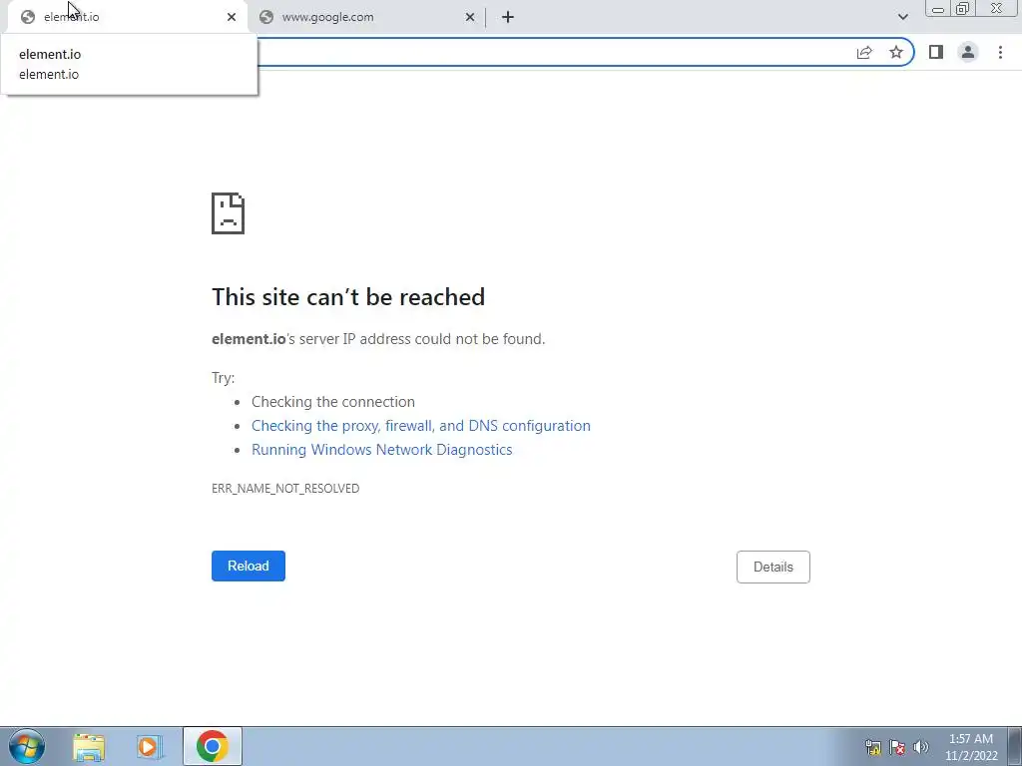The height and width of the screenshot is (766, 1022).
Task: Restore down the Chrome window
Action: click(962, 8)
